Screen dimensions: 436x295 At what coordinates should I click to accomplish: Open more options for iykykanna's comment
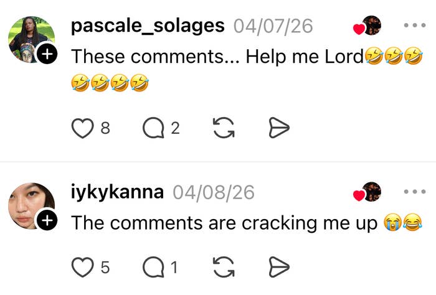click(414, 192)
